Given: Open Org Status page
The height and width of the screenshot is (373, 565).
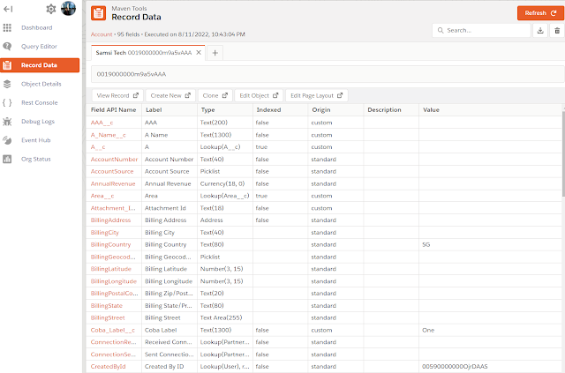Looking at the screenshot, I should (35, 159).
